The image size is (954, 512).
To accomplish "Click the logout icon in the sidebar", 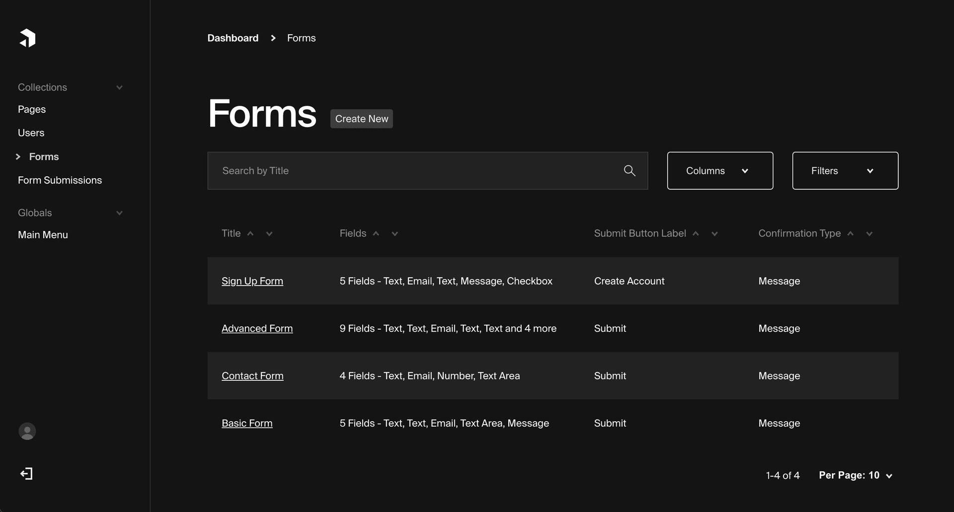I will pos(26,473).
